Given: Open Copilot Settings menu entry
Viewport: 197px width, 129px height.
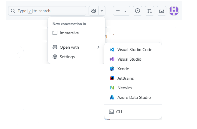Looking at the screenshot, I should point(67,57).
